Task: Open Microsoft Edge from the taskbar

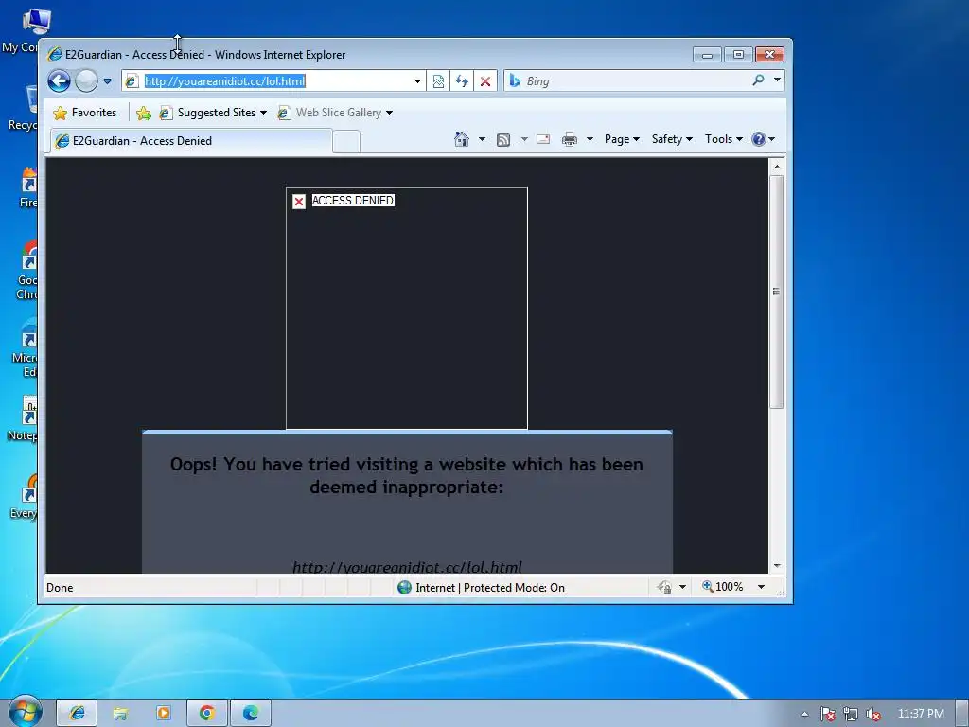Action: tap(250, 714)
